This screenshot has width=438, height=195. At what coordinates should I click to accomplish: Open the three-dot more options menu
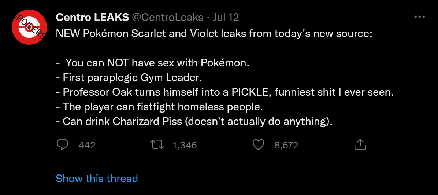(419, 17)
